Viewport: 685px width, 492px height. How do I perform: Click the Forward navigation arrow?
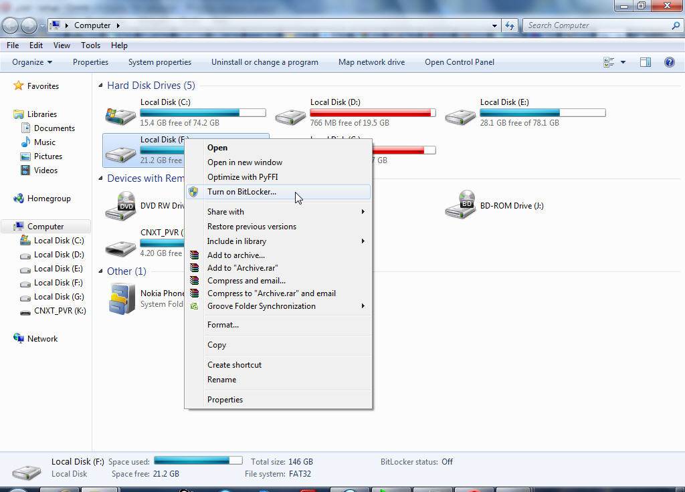click(x=29, y=25)
